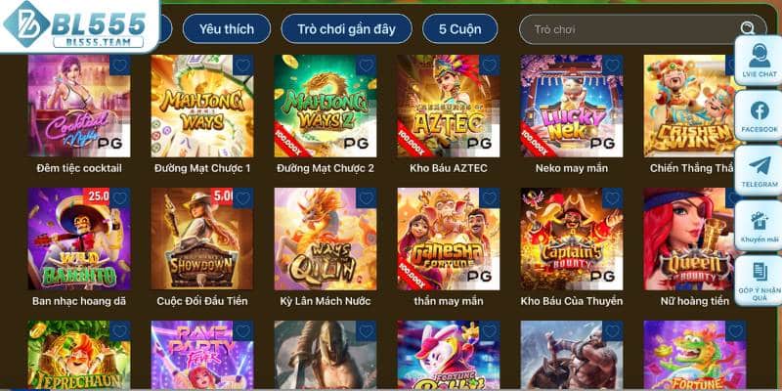Favorite Đêm tiệc cocktail with heart icon
The height and width of the screenshot is (391, 782).
click(119, 65)
